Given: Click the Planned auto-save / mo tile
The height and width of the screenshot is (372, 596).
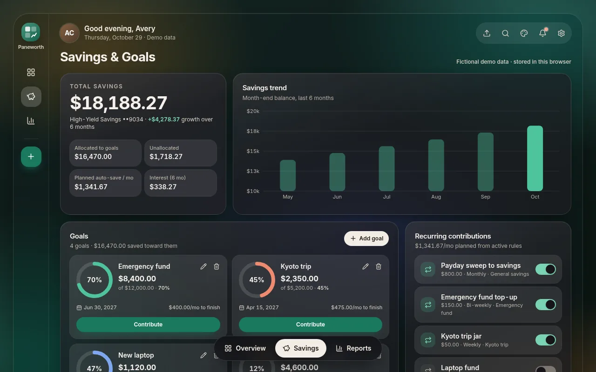Looking at the screenshot, I should pos(105,183).
